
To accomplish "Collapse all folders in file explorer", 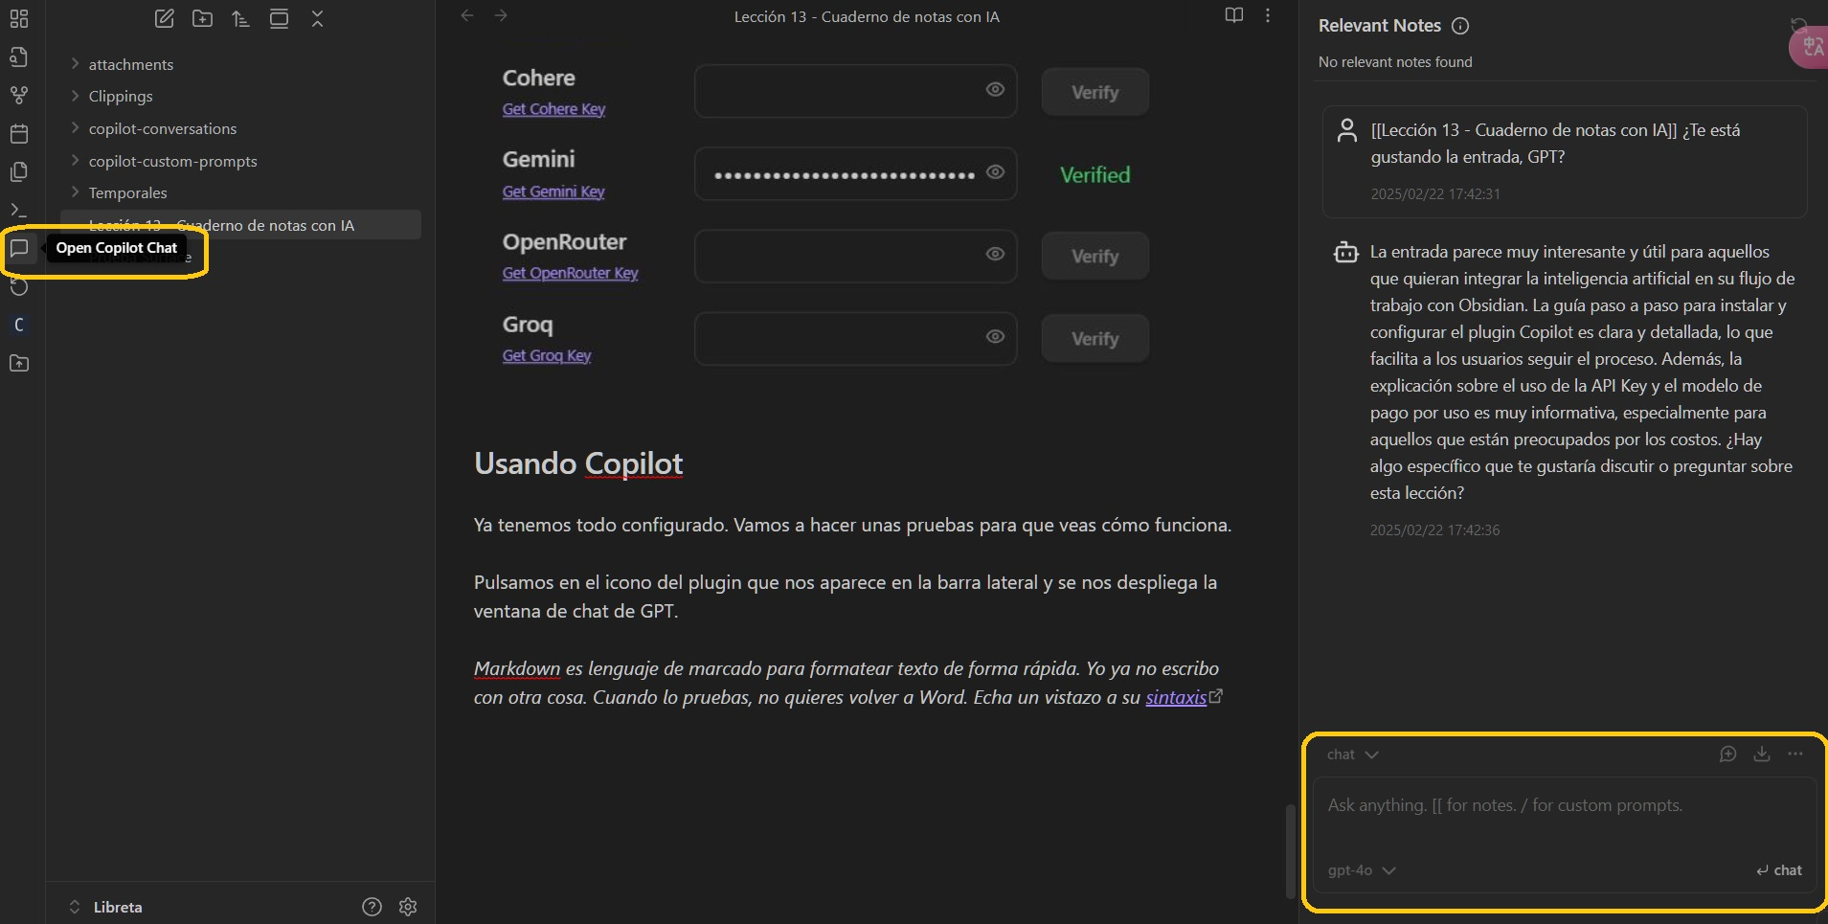I will 317,18.
